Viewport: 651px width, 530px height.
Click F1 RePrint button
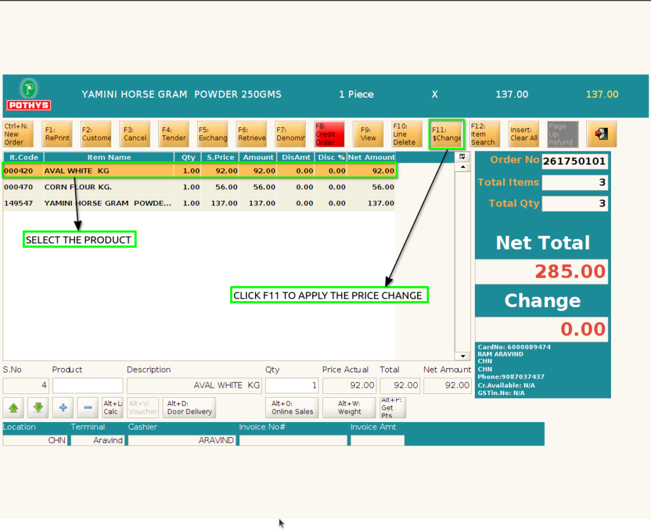57,134
